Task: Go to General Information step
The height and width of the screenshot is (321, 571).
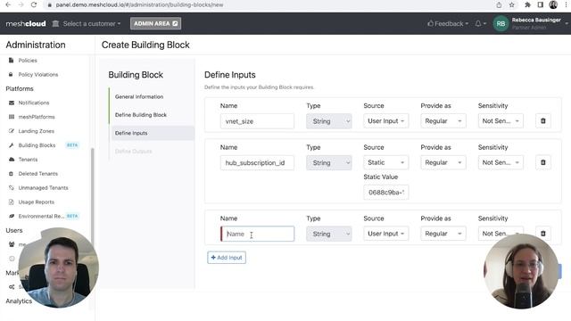Action: 139,97
